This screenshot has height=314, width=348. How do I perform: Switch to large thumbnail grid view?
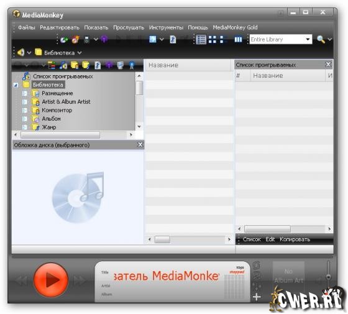213,40
